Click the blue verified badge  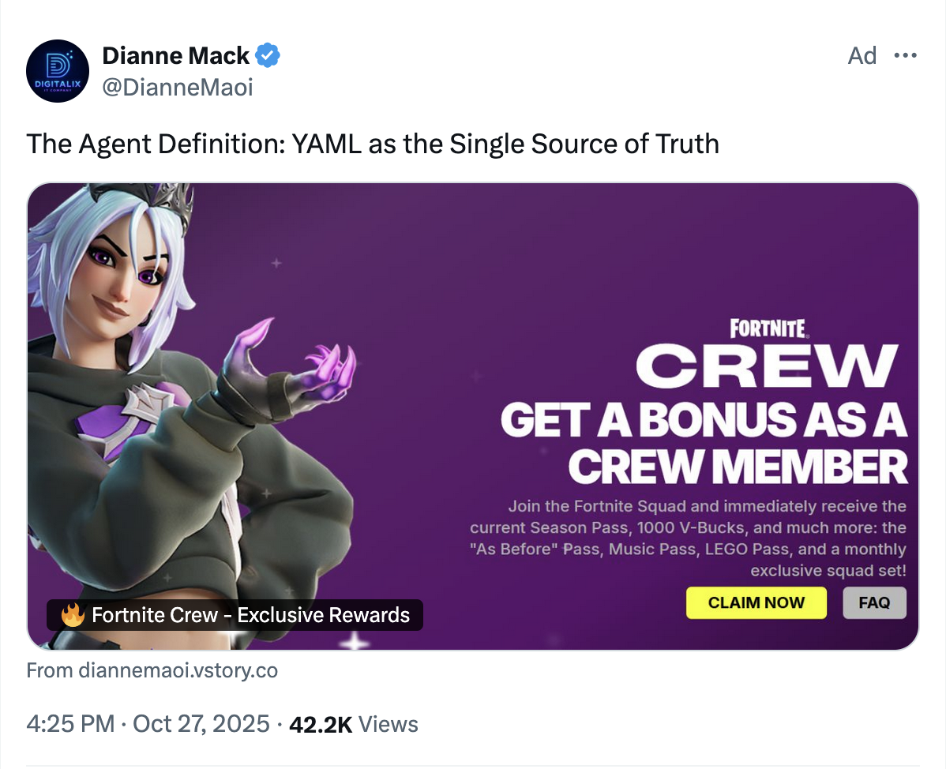point(268,56)
